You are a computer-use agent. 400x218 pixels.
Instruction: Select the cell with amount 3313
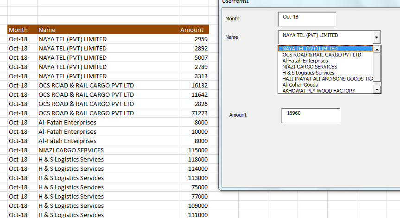point(194,76)
